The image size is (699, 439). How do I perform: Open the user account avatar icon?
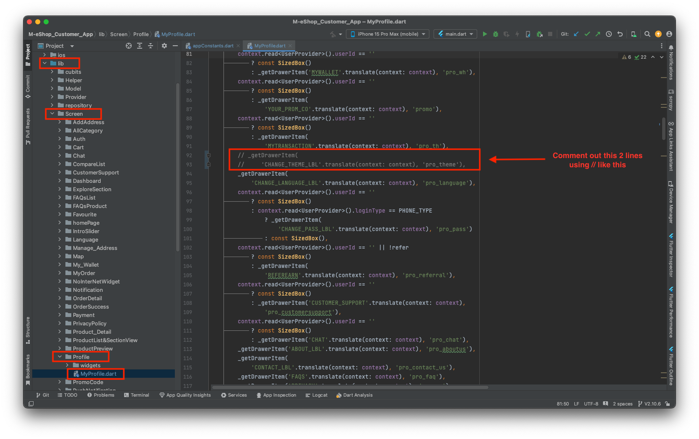tap(669, 34)
